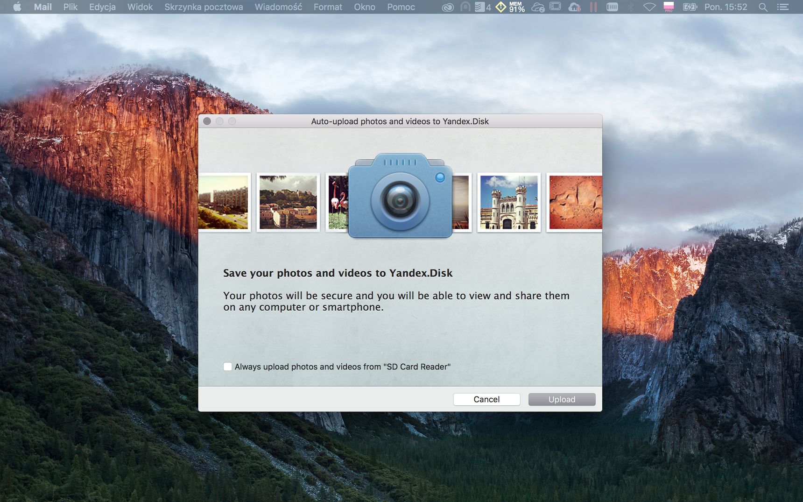Click the clock showing Pon. 15:52
The height and width of the screenshot is (502, 803).
726,7
